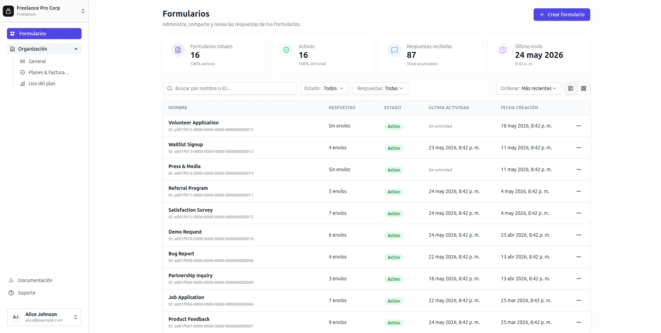The image size is (661, 333).
Task: Click the ÚLTIMA ACTIVIDAD column header
Action: (449, 108)
